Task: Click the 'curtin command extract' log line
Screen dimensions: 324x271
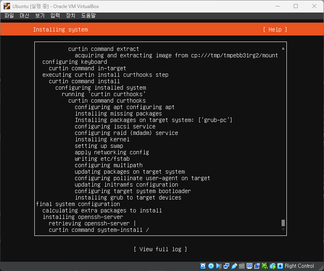Action: pos(103,49)
